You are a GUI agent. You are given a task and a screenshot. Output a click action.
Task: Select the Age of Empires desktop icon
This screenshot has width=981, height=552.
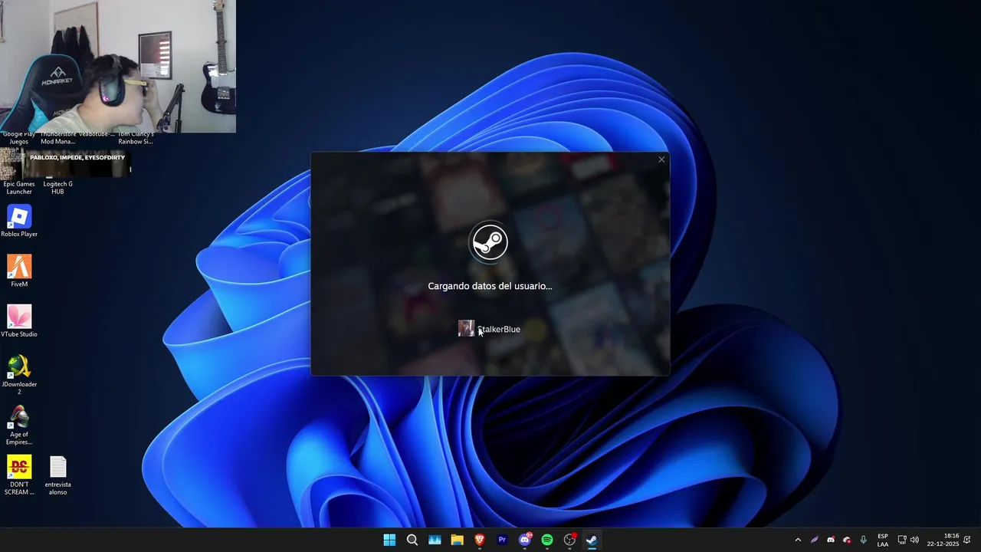(19, 426)
